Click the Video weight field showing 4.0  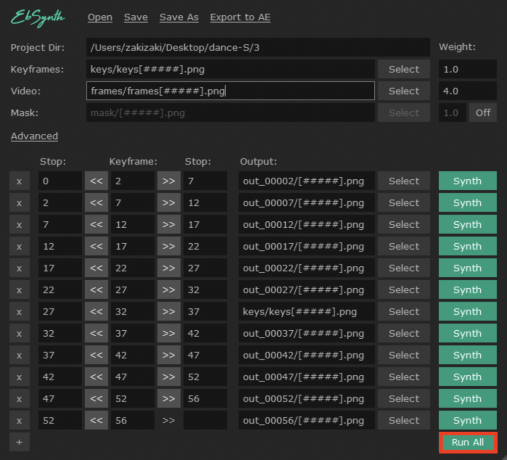467,91
